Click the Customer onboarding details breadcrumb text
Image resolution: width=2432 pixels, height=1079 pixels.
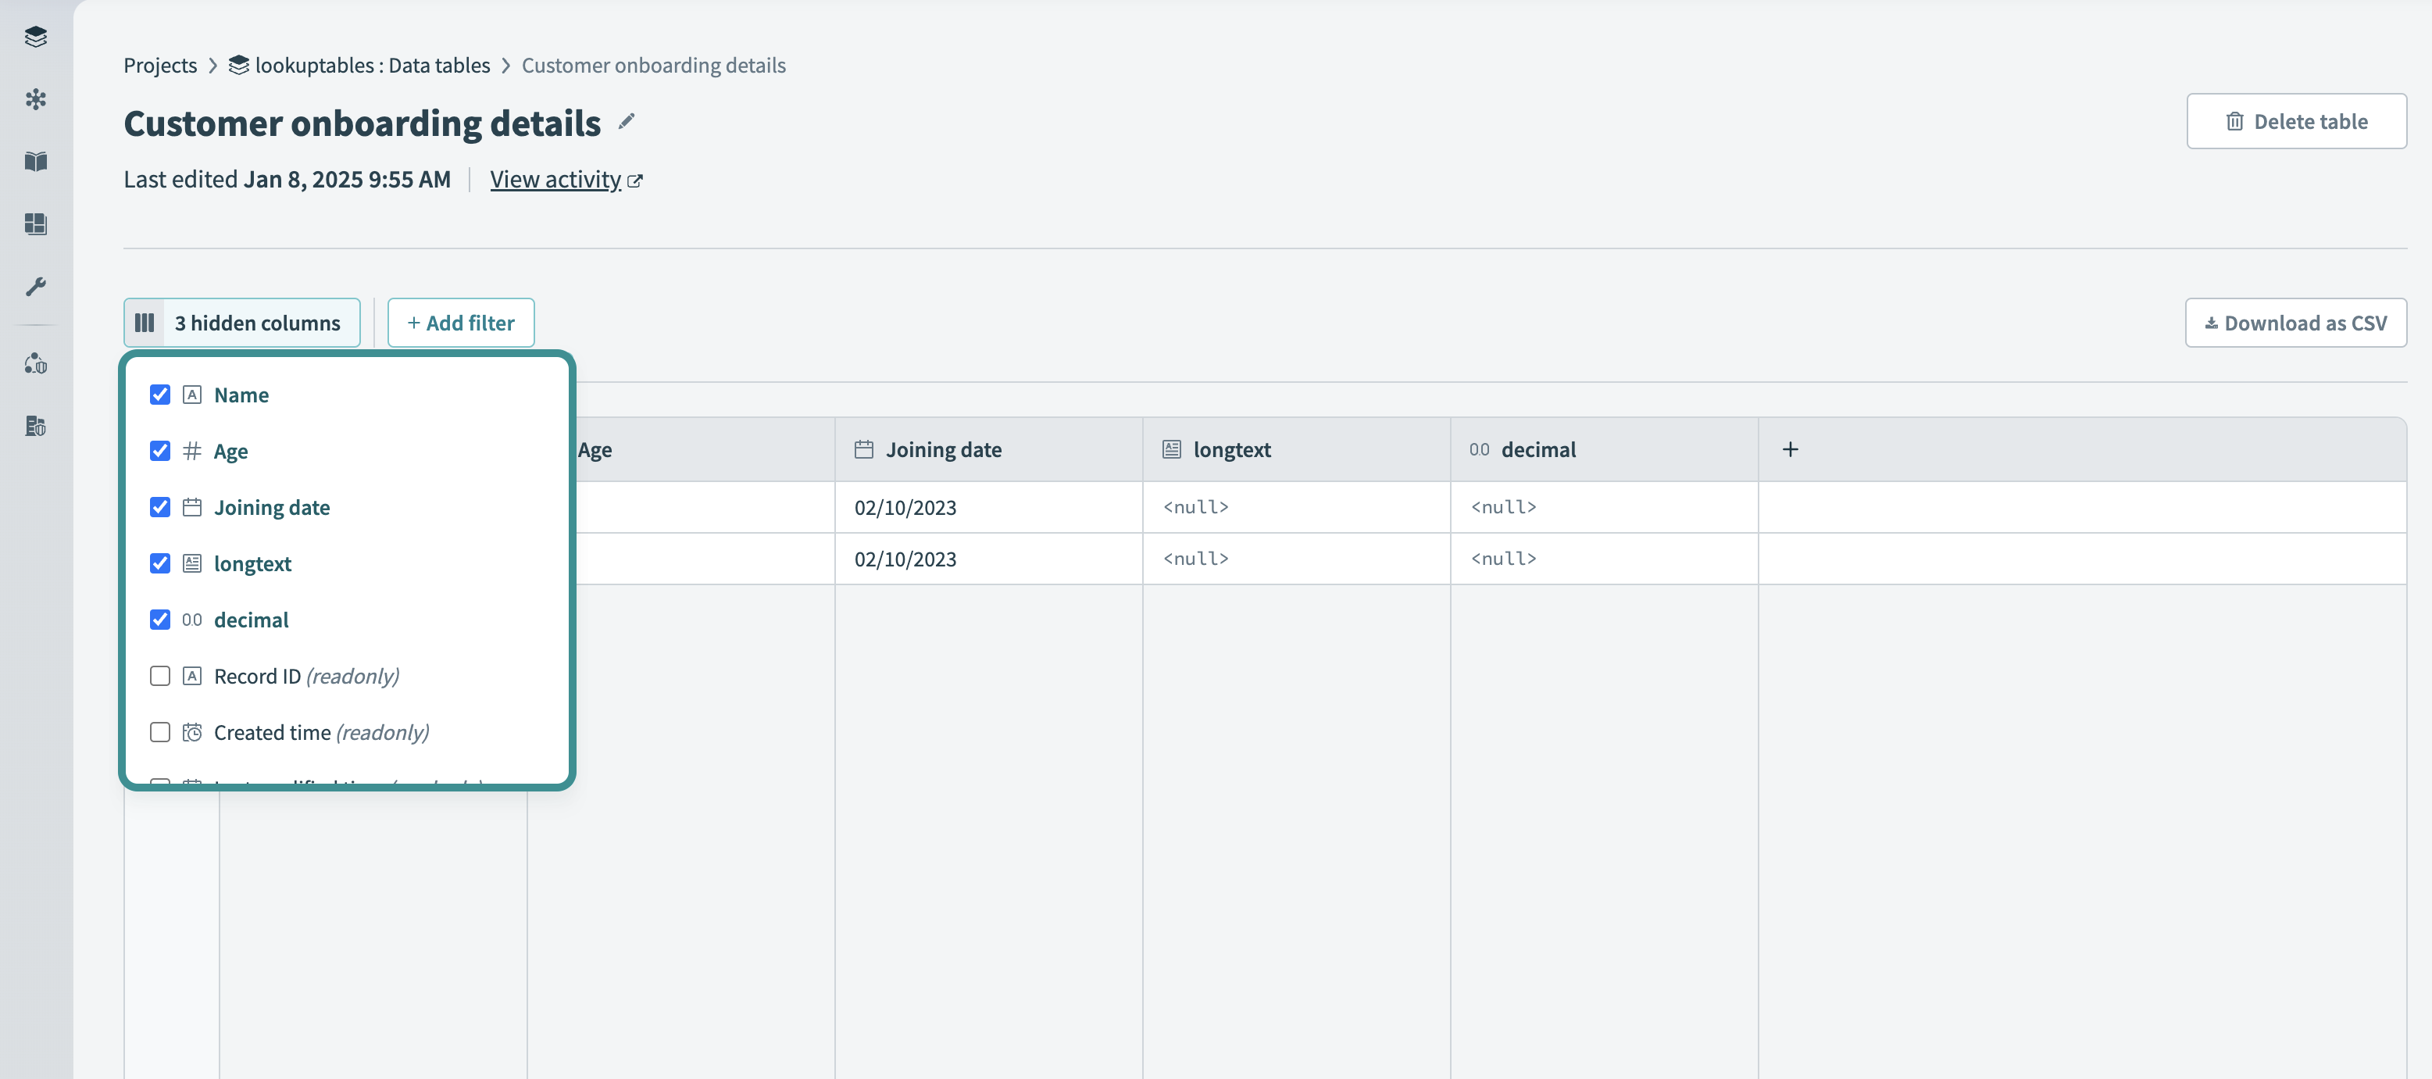[653, 65]
